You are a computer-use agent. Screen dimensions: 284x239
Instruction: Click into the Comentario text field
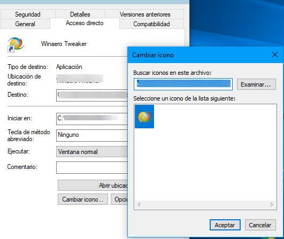point(92,168)
